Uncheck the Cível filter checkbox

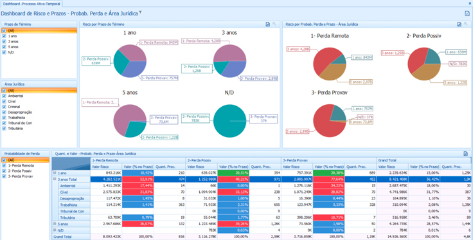(x=4, y=102)
